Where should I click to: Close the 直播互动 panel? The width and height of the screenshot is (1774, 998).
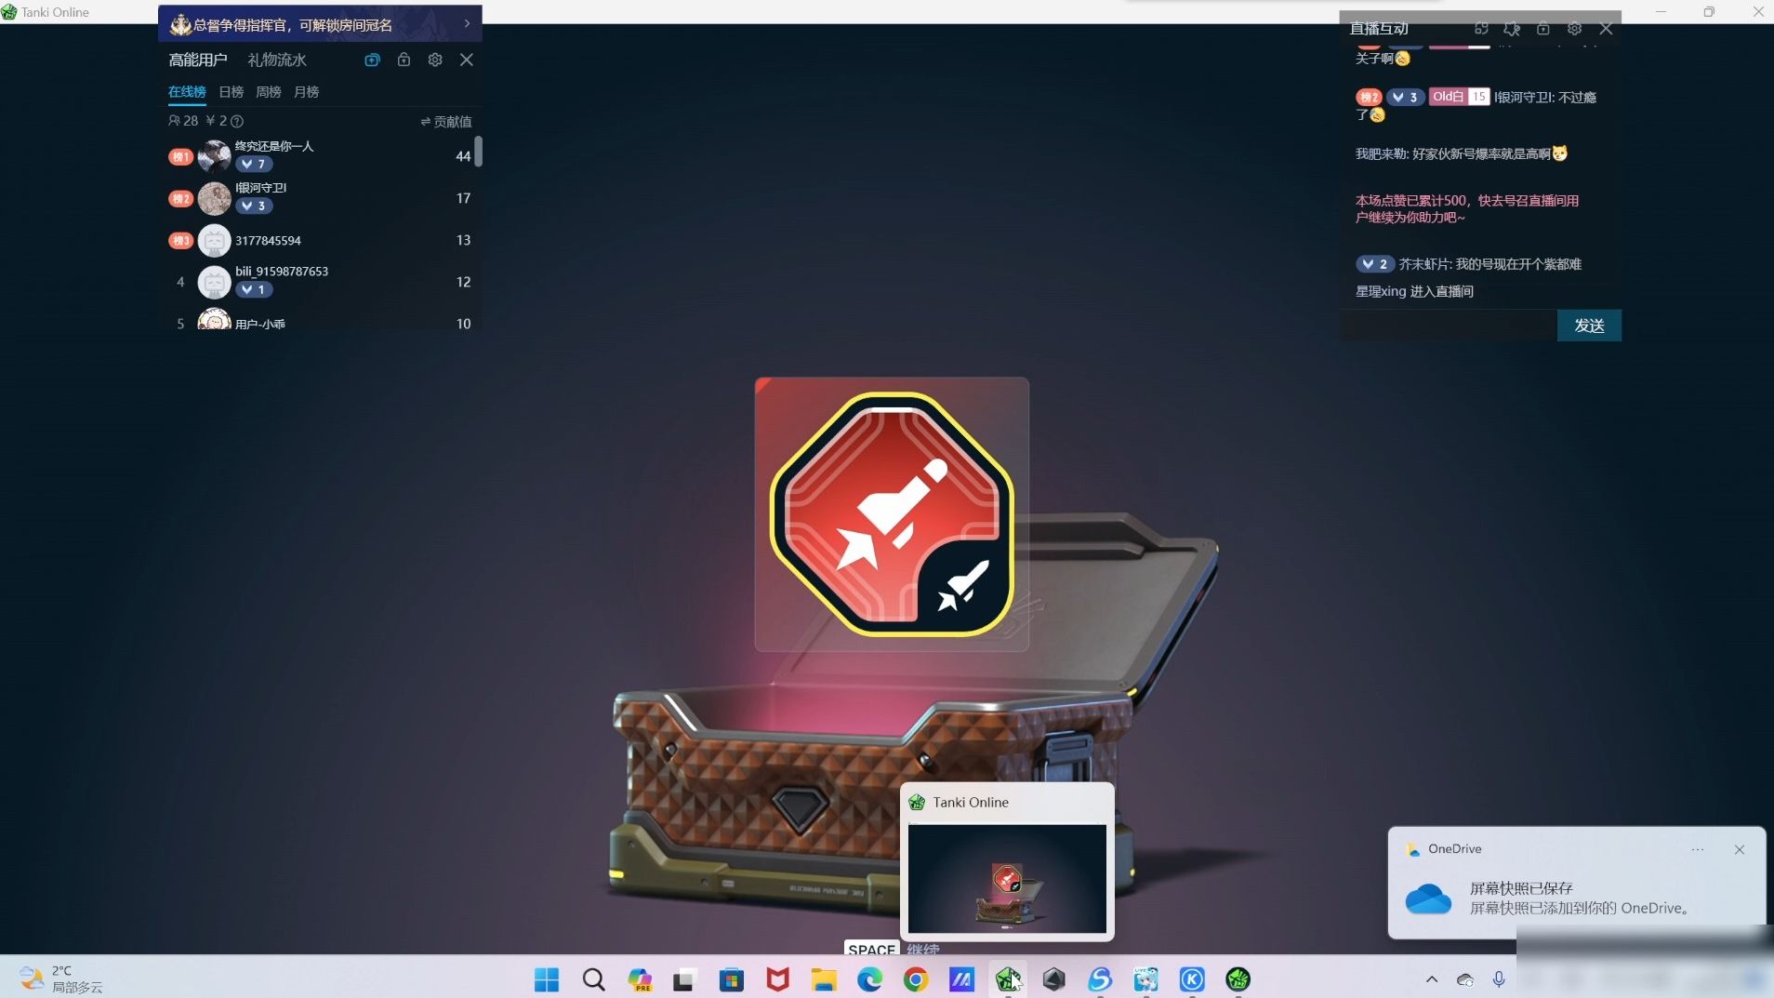tap(1606, 29)
